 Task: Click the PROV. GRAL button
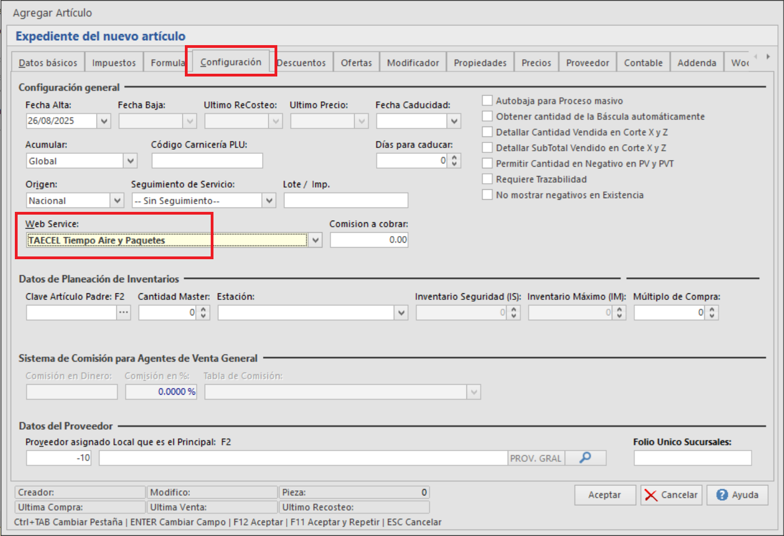coord(535,458)
